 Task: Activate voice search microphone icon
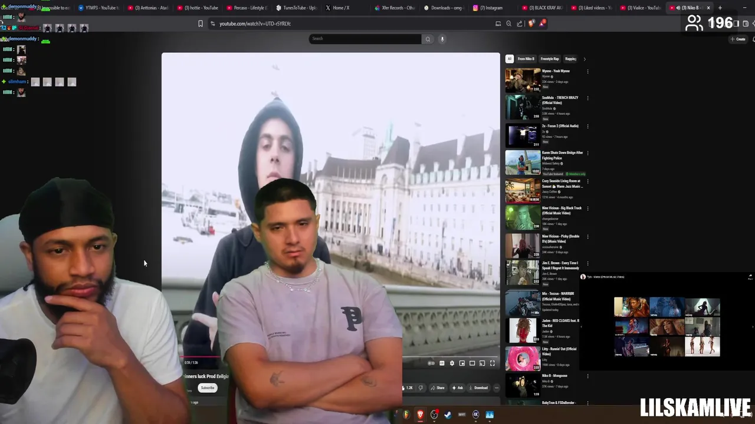[442, 39]
